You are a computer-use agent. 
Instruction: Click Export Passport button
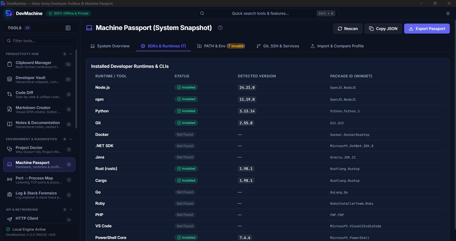point(427,29)
